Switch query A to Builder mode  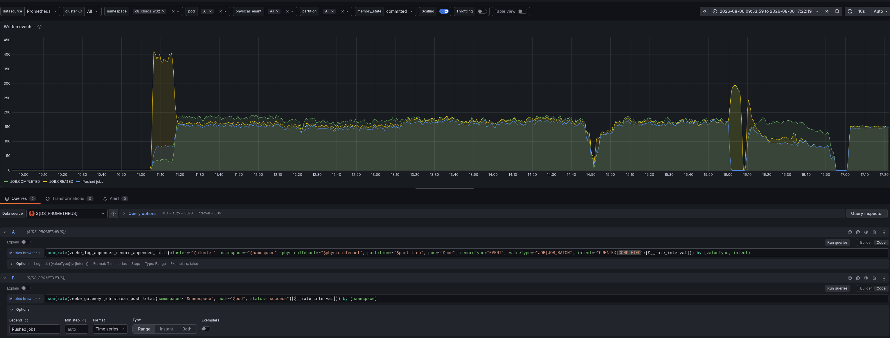(866, 242)
